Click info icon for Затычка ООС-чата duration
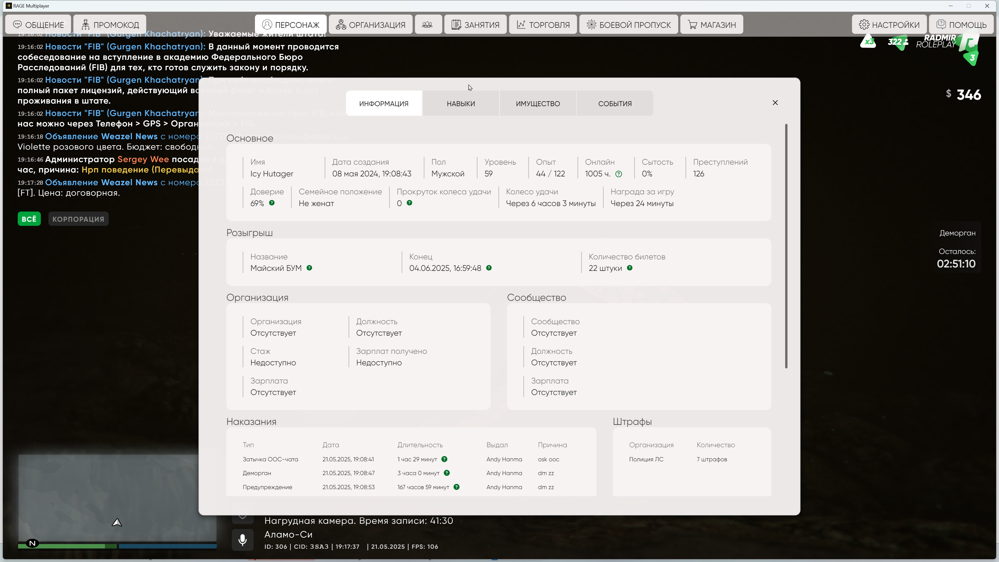The height and width of the screenshot is (562, 999). [444, 459]
